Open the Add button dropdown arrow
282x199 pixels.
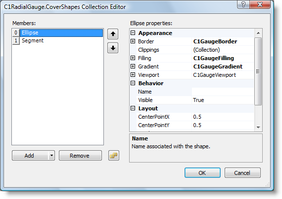click(x=51, y=156)
